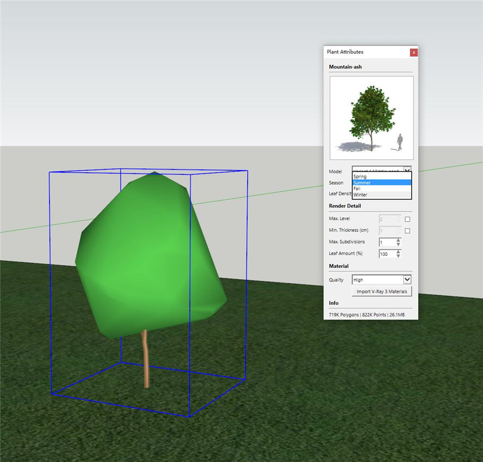483x462 pixels.
Task: Click Import V-Ray 3 Materials button
Action: (382, 291)
